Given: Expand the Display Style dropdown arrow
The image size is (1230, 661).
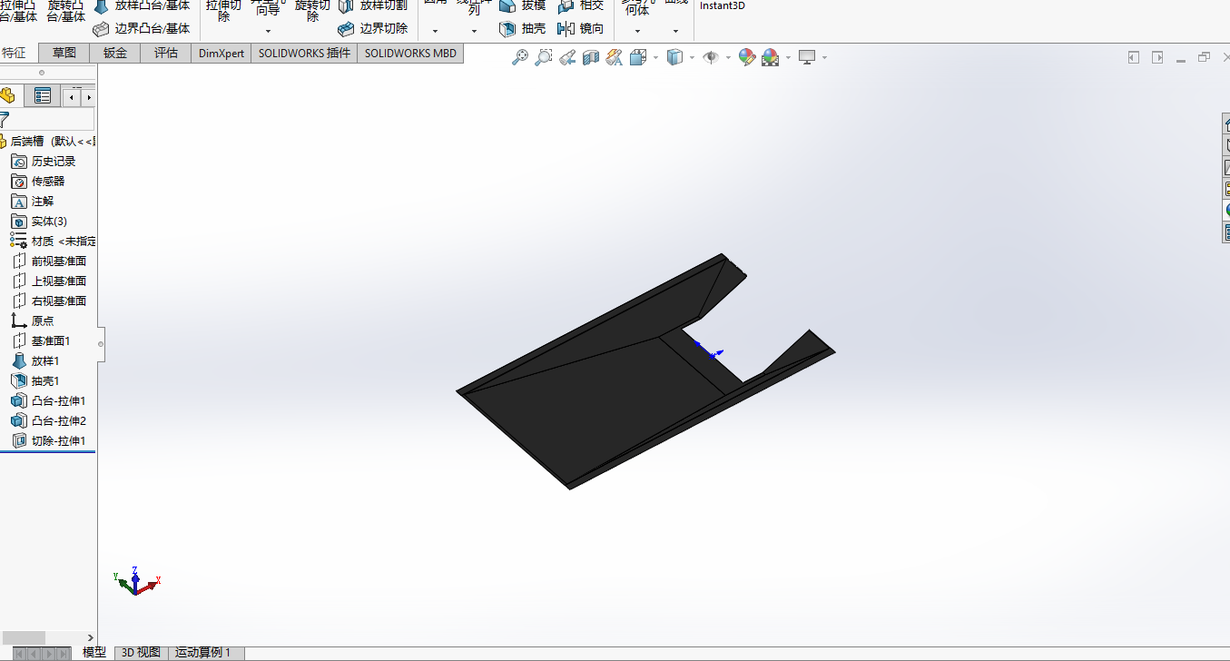Looking at the screenshot, I should (x=692, y=57).
